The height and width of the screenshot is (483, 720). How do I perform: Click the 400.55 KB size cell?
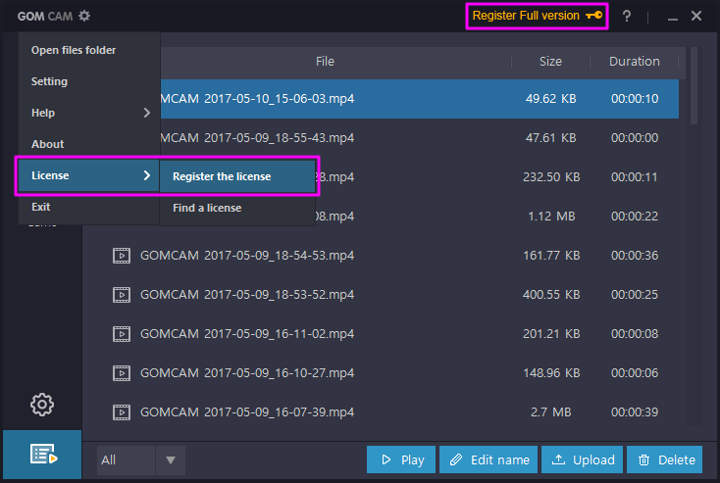point(551,295)
